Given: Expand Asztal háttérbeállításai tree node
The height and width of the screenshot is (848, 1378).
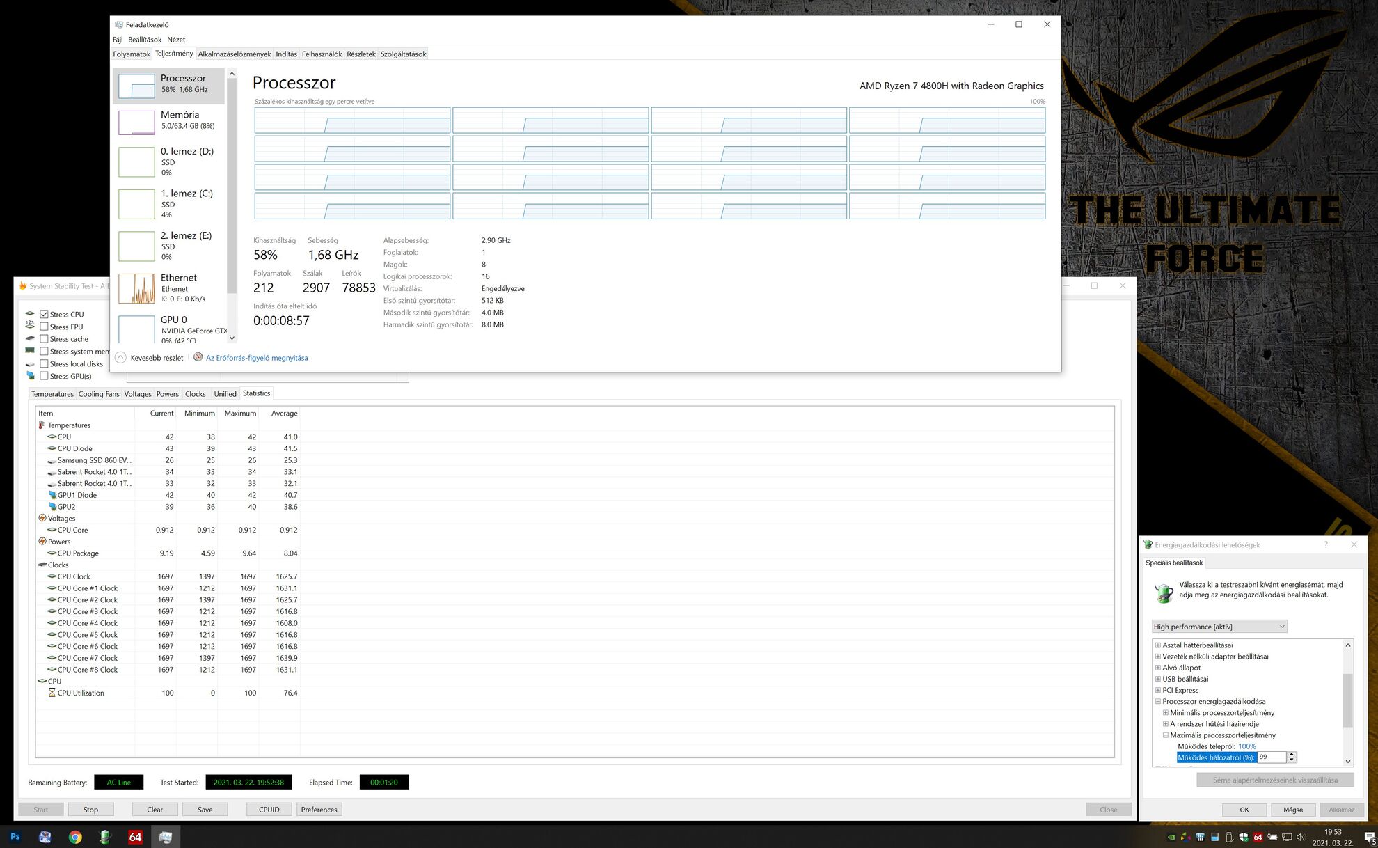Looking at the screenshot, I should pyautogui.click(x=1158, y=645).
